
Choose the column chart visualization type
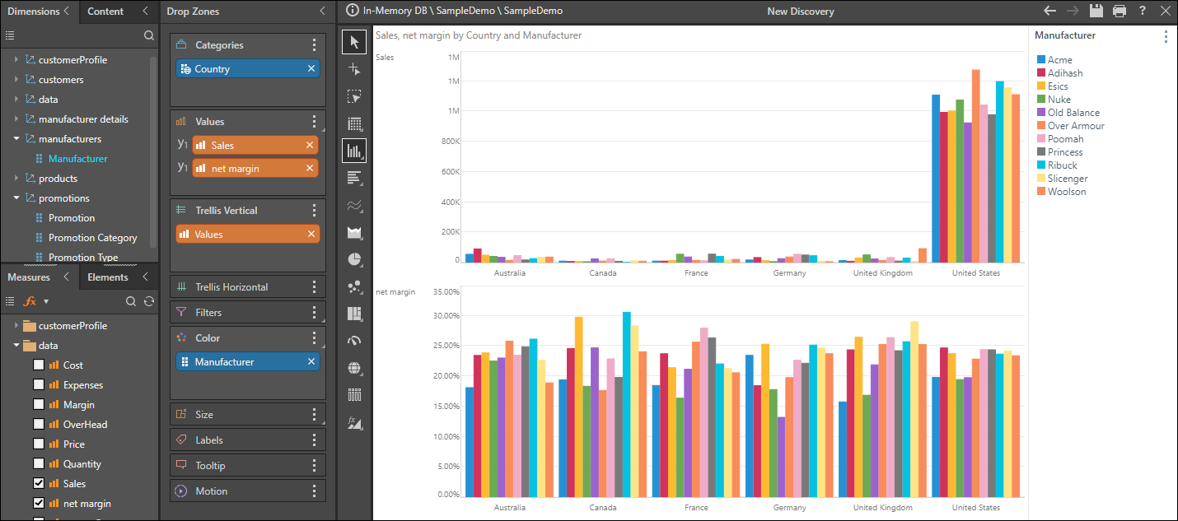point(354,151)
